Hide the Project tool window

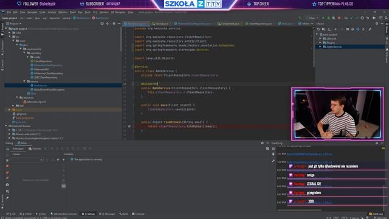[119, 24]
